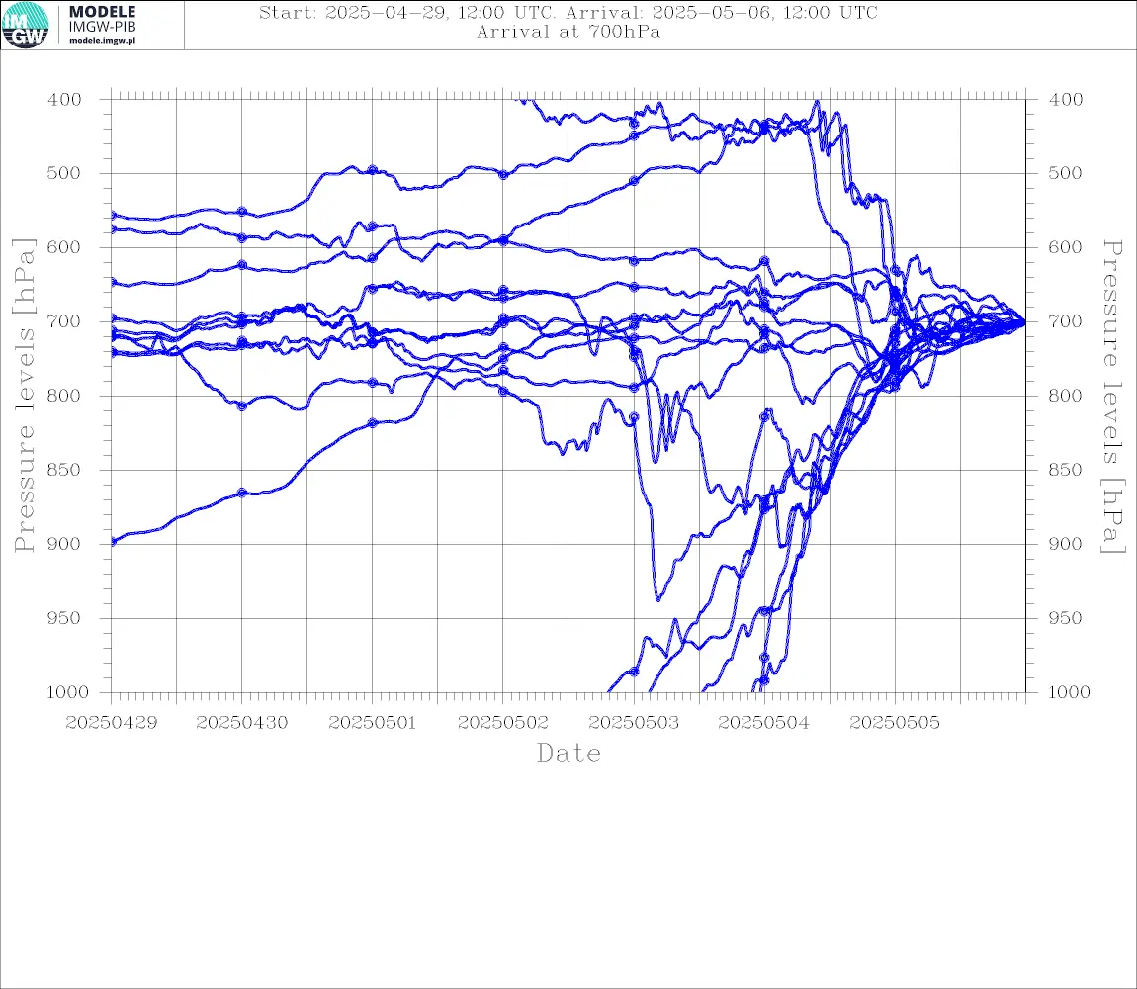Click the trajectory marker near 985 hPa on 20250503
Viewport: 1137px width, 989px height.
pos(634,672)
